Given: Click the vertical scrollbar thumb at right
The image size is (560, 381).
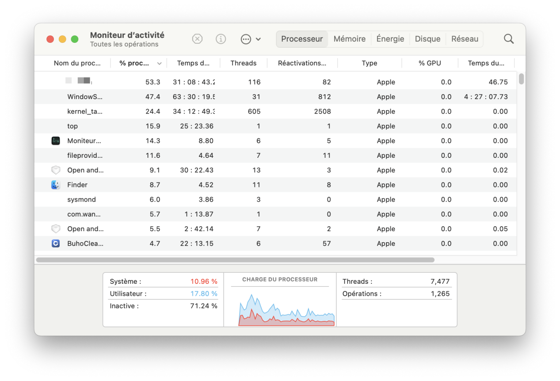Looking at the screenshot, I should (521, 79).
